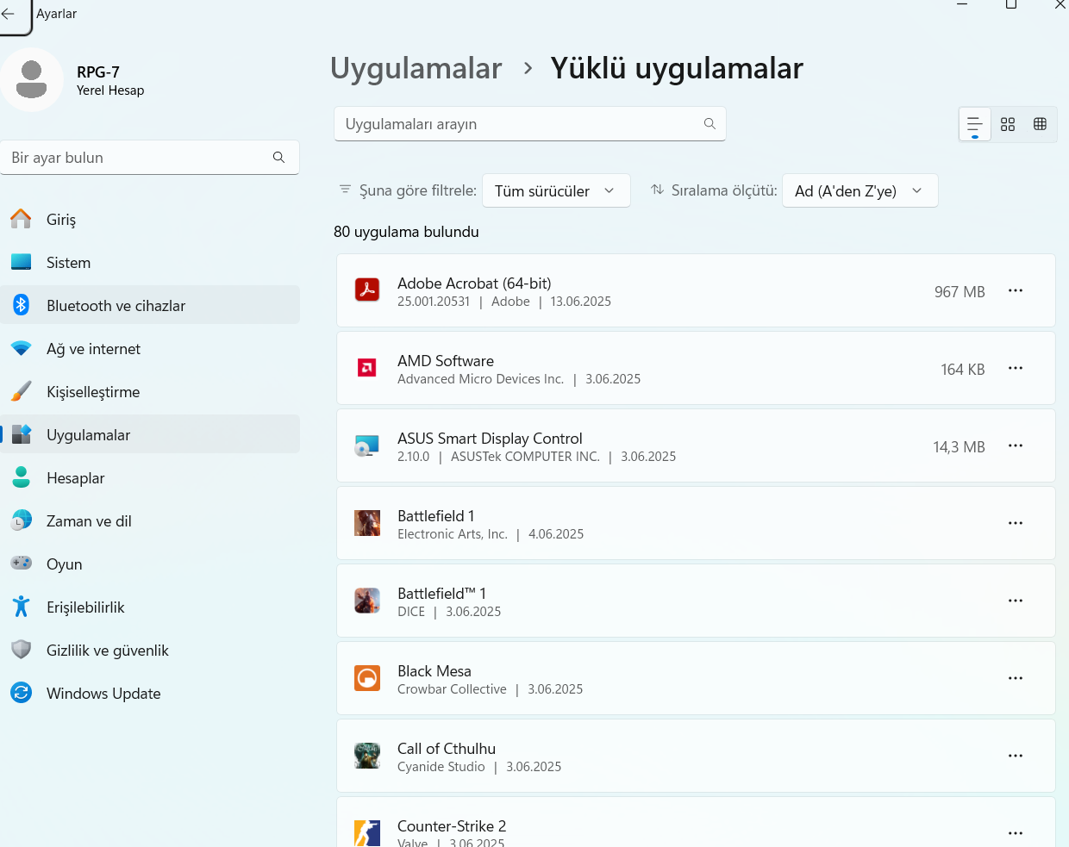The height and width of the screenshot is (847, 1069).
Task: Open Bluetooth ve cihazlar settings
Action: click(150, 305)
